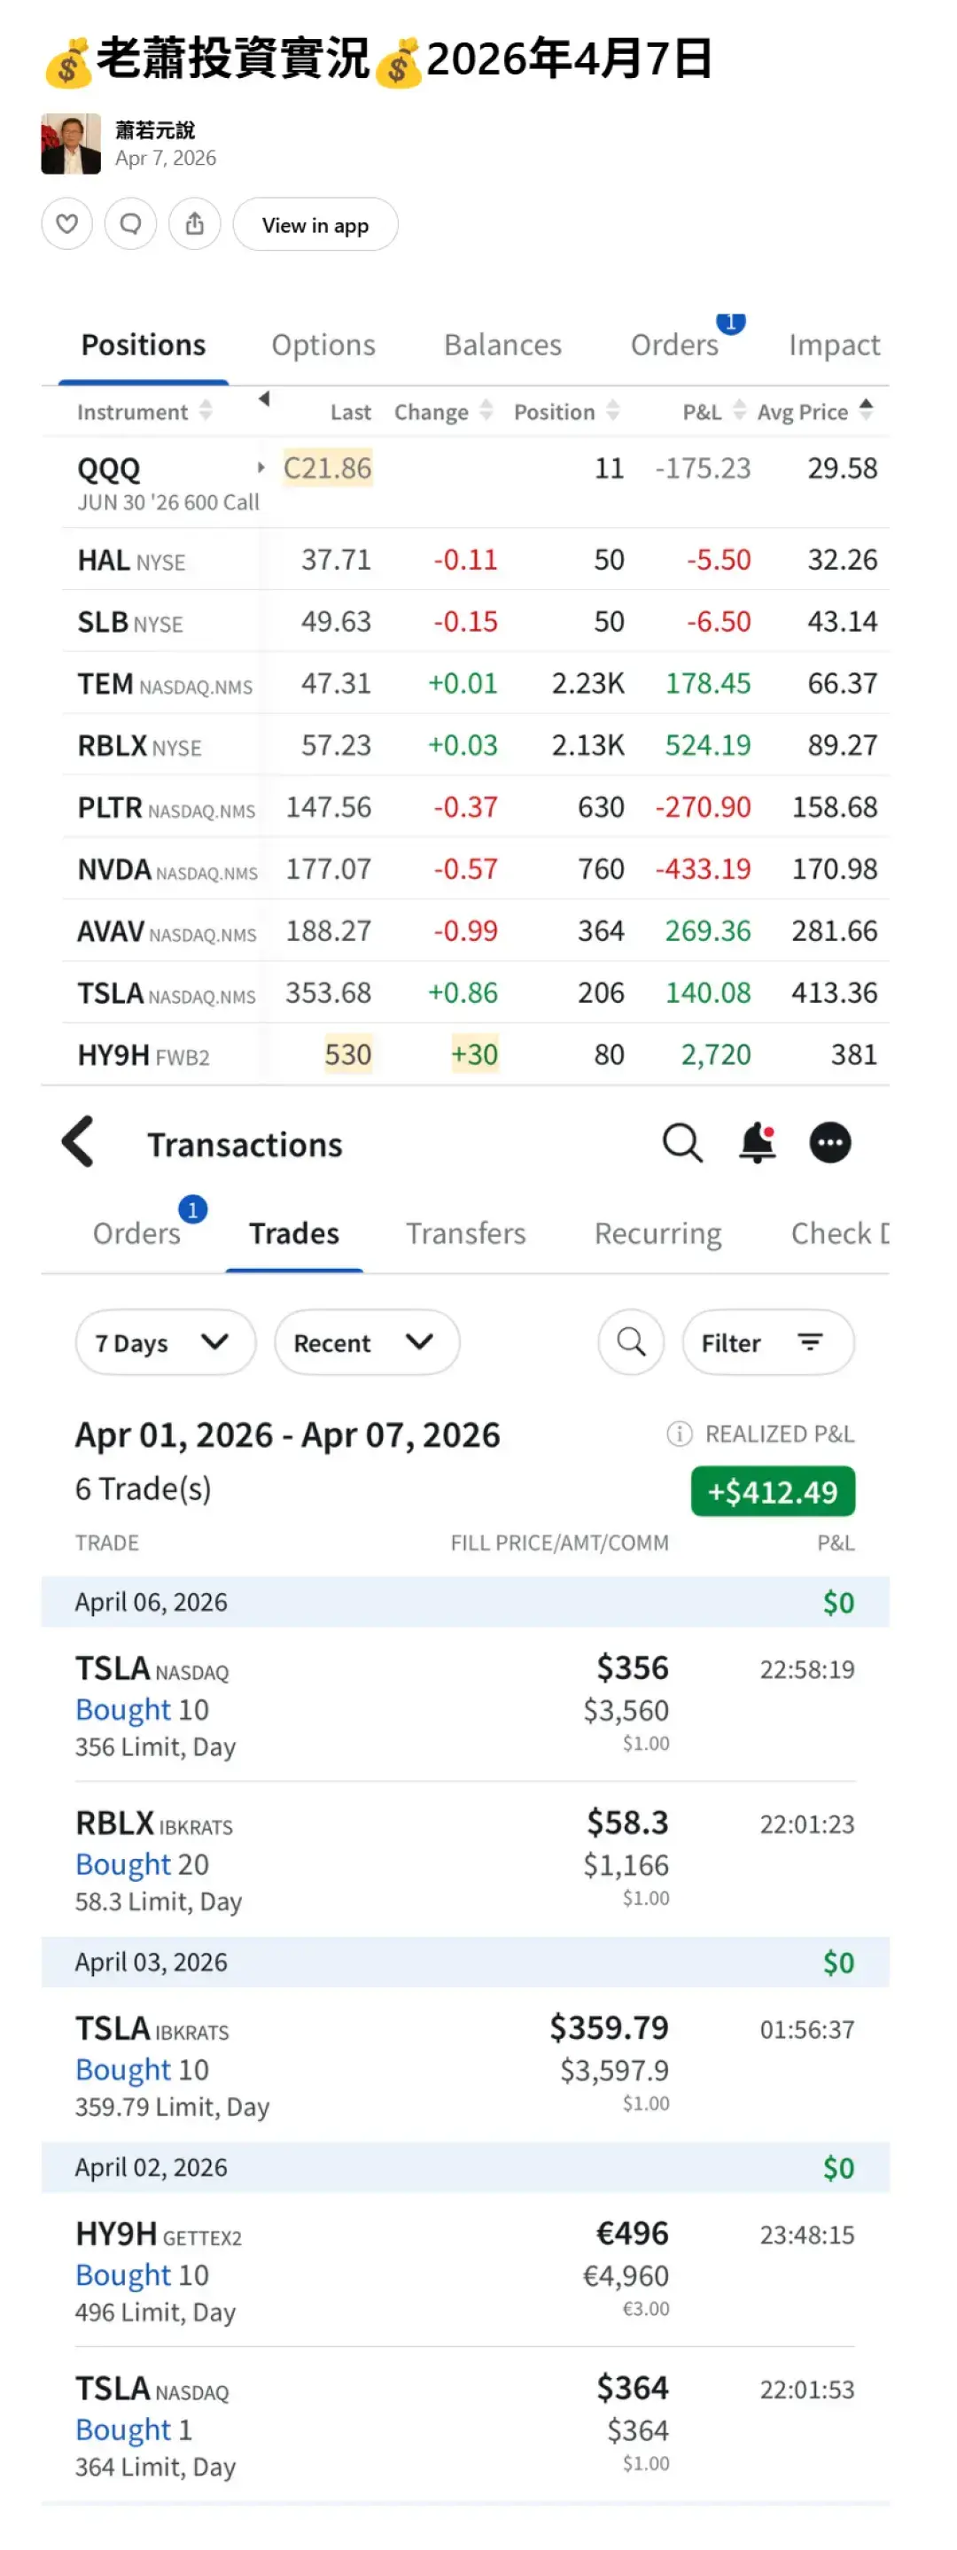Click the magnifier button beside Filter
The image size is (957, 2550).
click(630, 1342)
